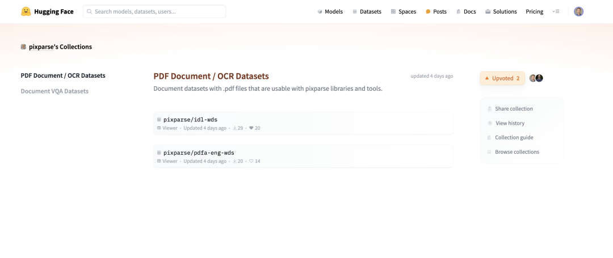
Task: Open the user profile avatar
Action: pyautogui.click(x=578, y=12)
